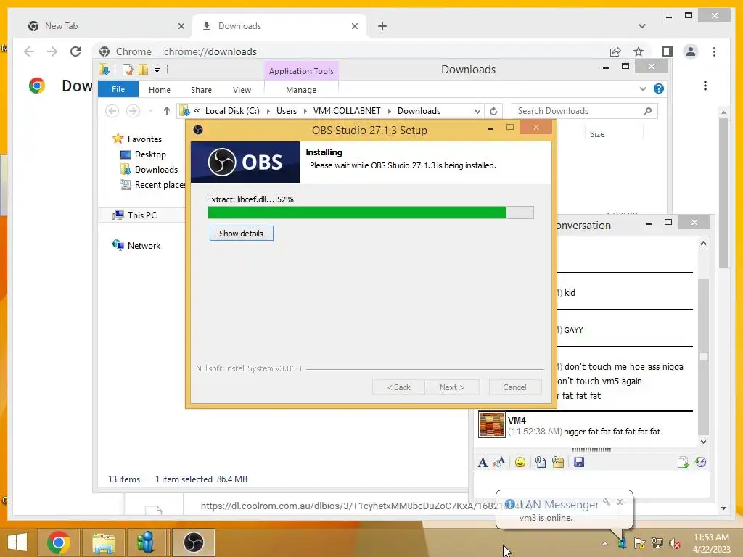Click the Chrome reload page icon

tap(75, 51)
